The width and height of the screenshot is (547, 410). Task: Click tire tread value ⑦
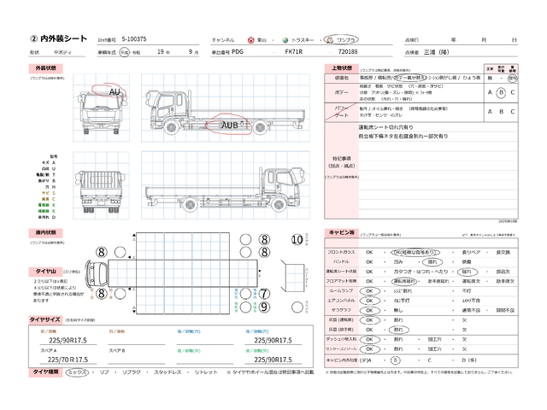pyautogui.click(x=264, y=294)
